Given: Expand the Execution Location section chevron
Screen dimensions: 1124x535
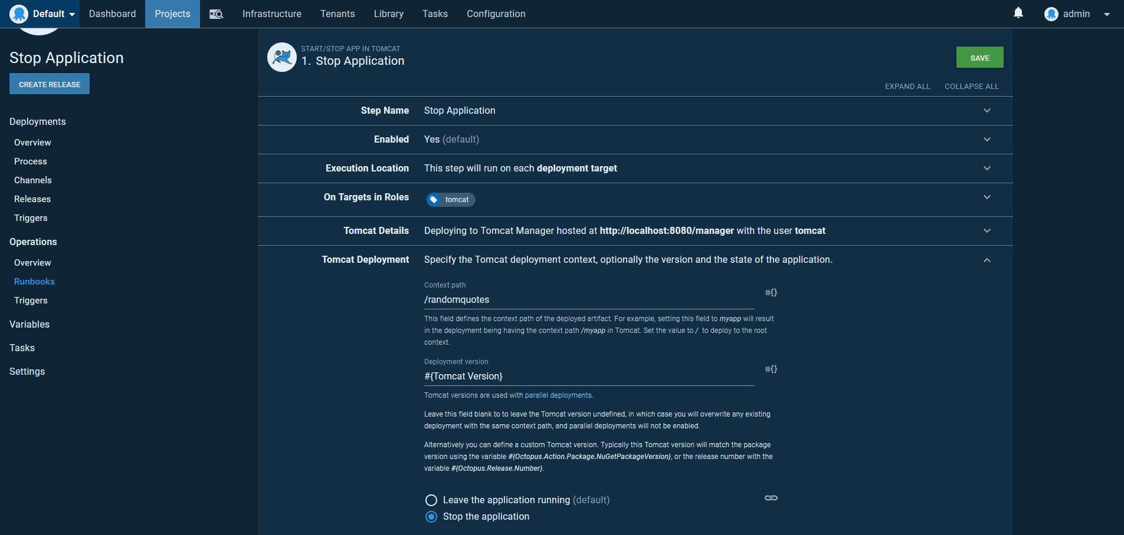Looking at the screenshot, I should 987,169.
